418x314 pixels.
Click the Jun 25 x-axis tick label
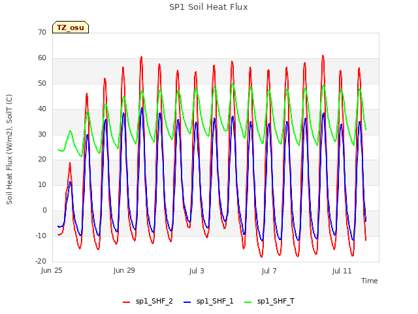[52, 271]
